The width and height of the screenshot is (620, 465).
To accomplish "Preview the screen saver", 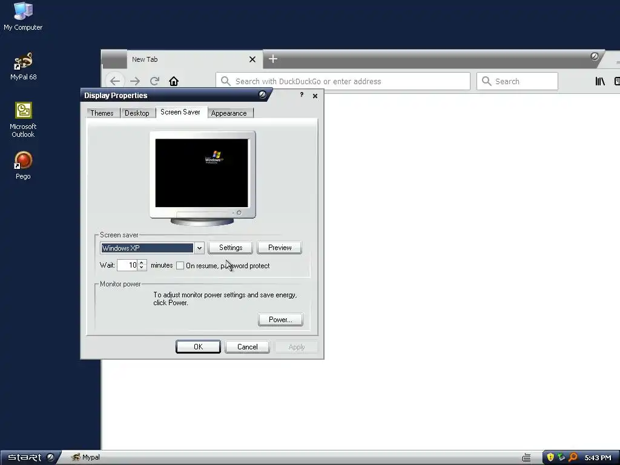I will tap(280, 248).
